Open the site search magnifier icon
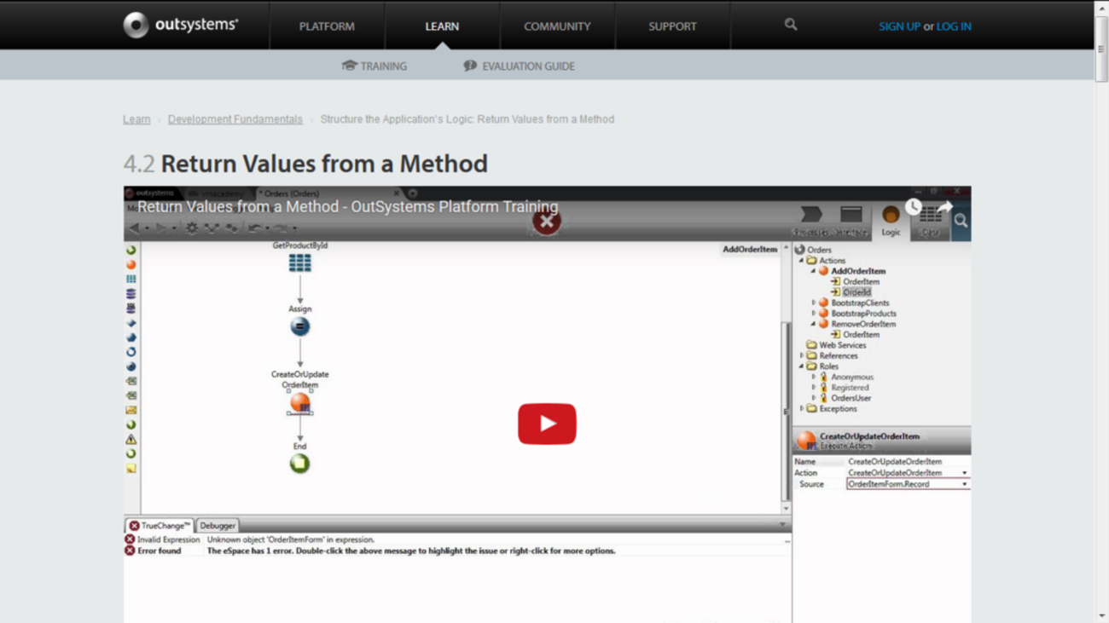Viewport: 1109px width, 623px height. click(x=791, y=25)
